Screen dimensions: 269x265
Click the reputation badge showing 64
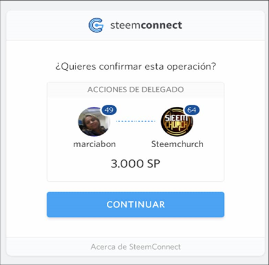click(x=192, y=110)
